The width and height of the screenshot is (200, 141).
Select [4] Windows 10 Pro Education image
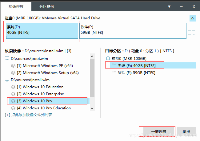(x=44, y=108)
